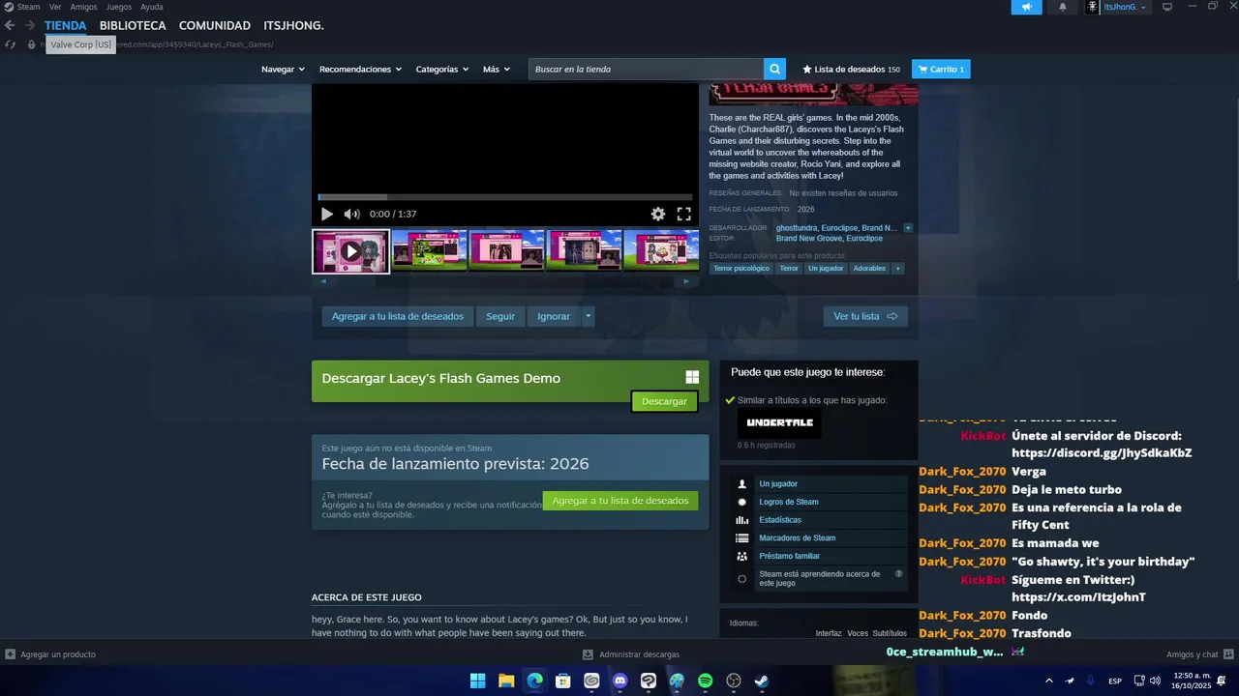The image size is (1239, 696).
Task: Open the Juegos menu
Action: (119, 7)
